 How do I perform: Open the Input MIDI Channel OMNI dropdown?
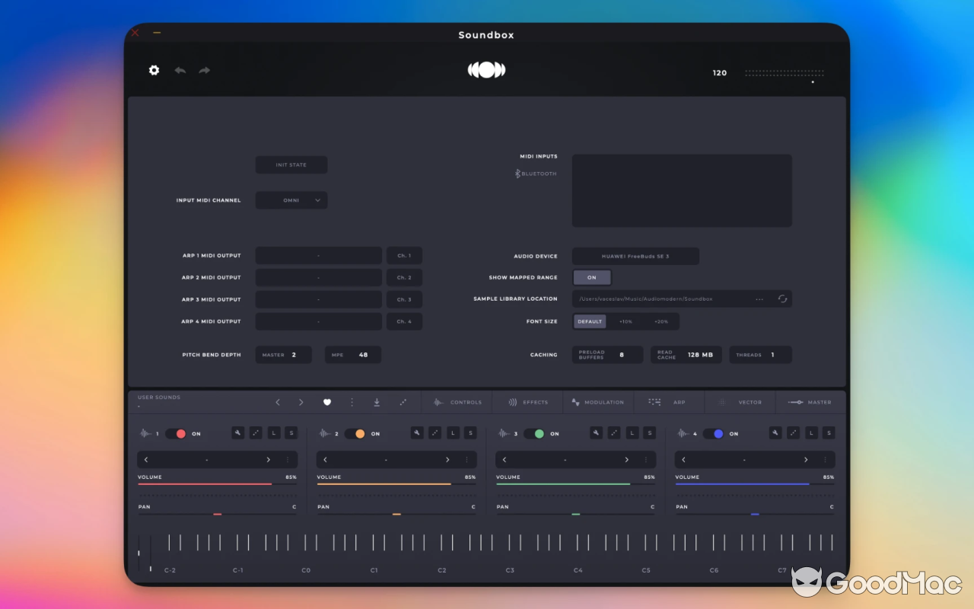(x=291, y=199)
